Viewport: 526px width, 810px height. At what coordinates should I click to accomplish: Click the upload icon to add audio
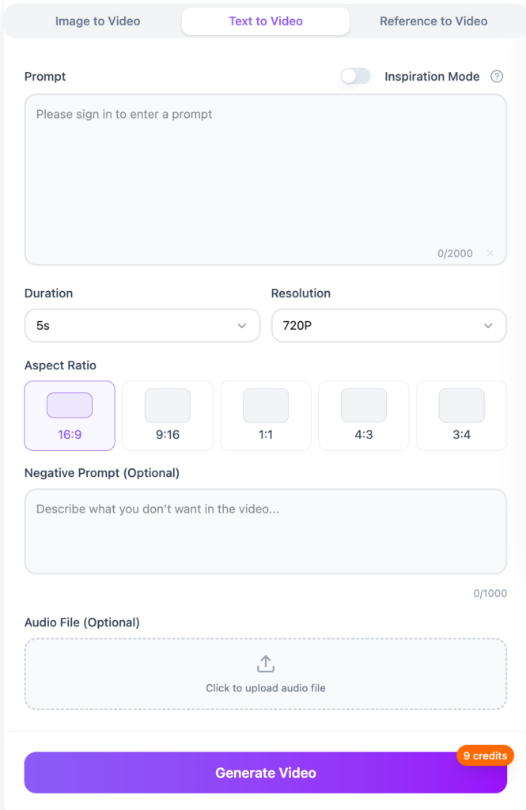266,664
